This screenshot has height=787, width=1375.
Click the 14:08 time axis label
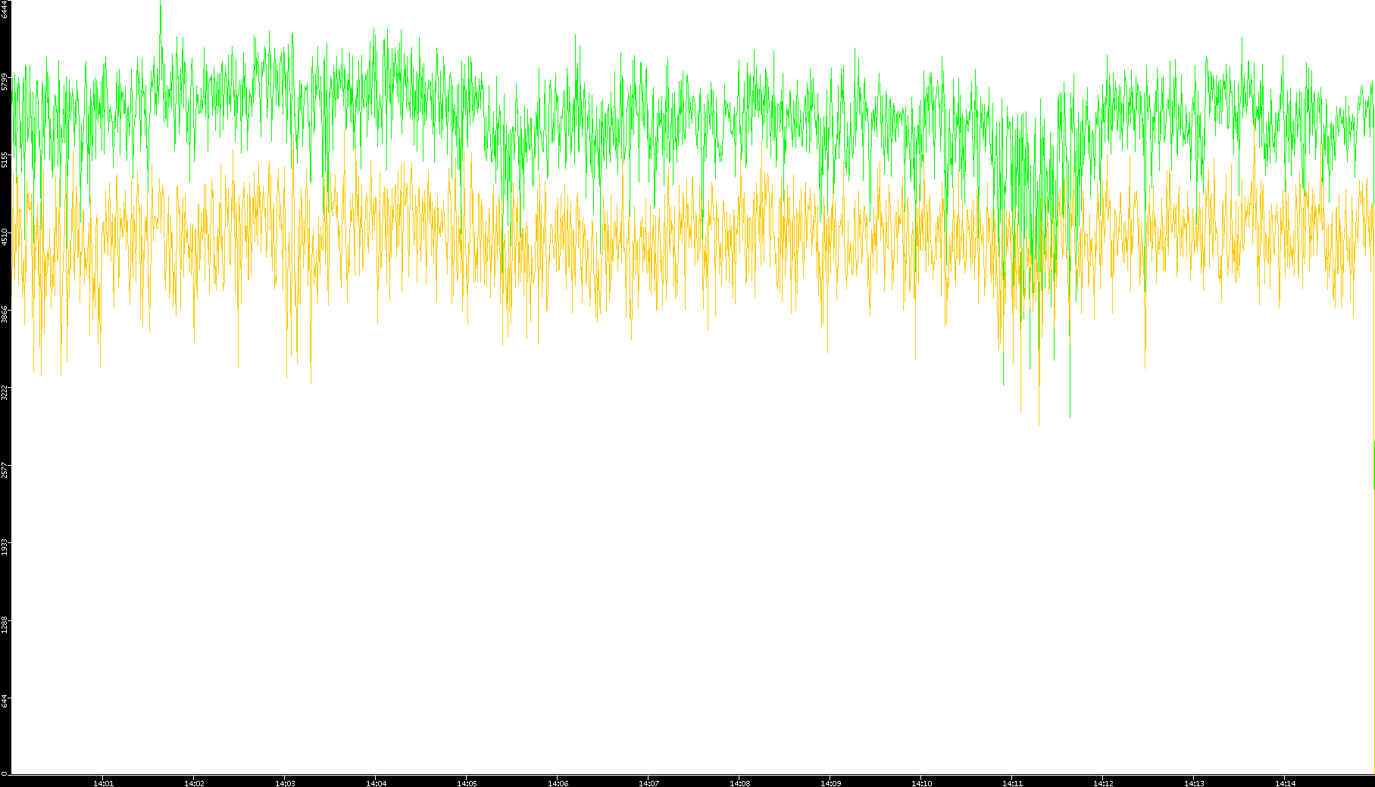(x=739, y=783)
